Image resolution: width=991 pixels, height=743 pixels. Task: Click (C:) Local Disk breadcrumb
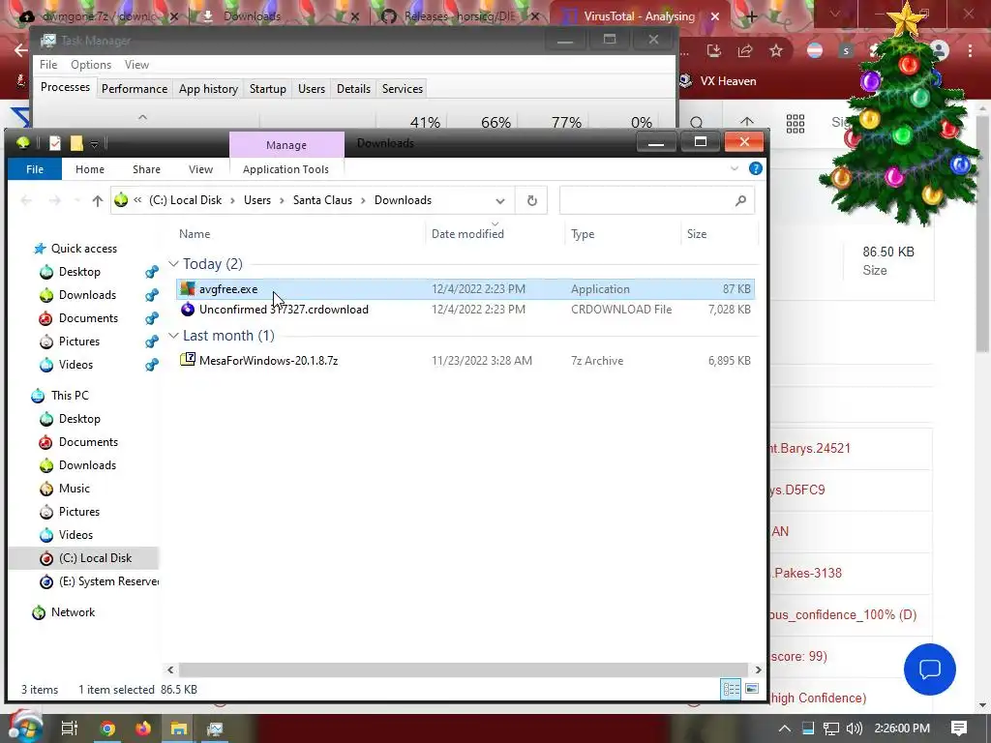(x=185, y=200)
